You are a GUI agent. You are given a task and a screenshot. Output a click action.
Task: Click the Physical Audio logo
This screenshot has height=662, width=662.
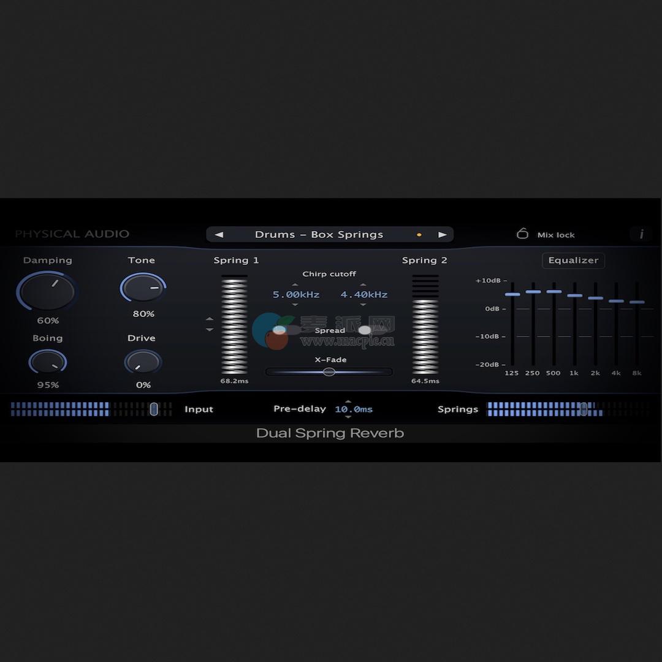point(72,234)
